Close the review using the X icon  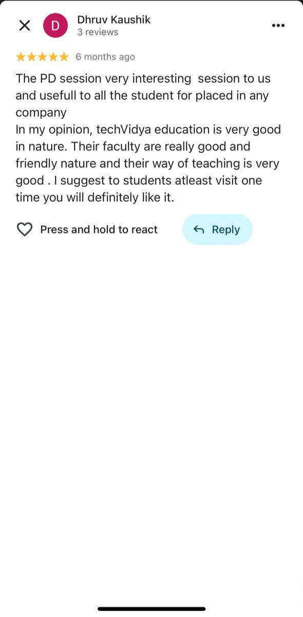[x=25, y=25]
